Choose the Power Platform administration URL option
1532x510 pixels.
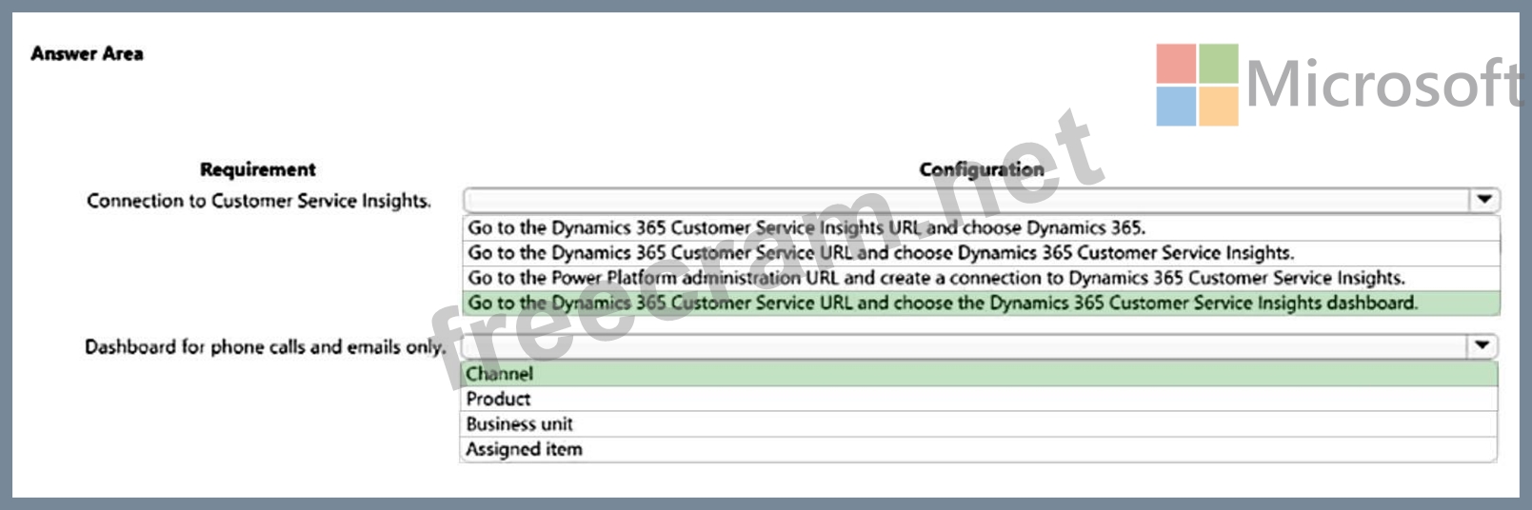[935, 278]
